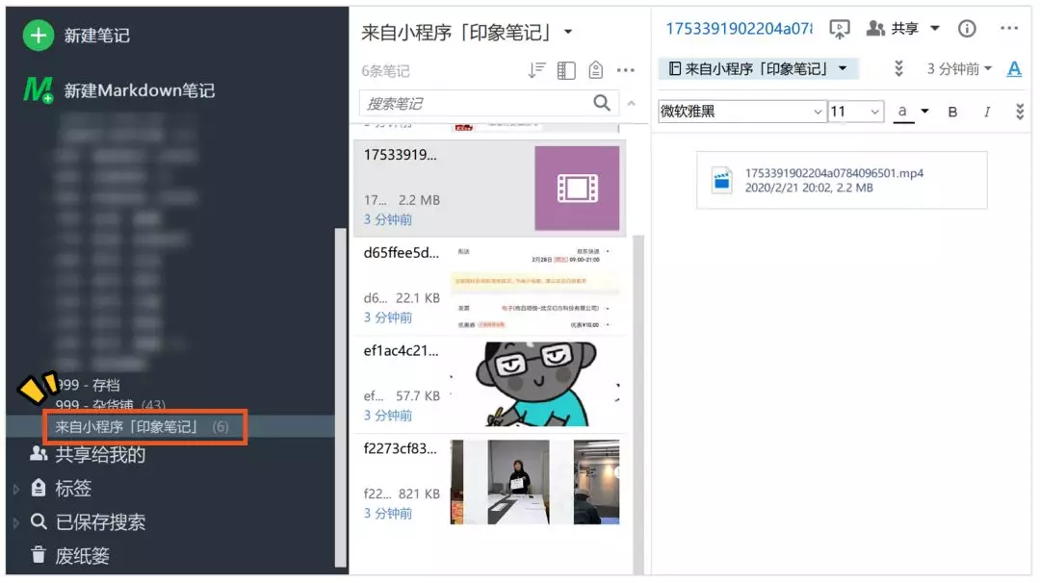Click the sort notes icon
This screenshot has width=1040, height=583.
coord(536,69)
